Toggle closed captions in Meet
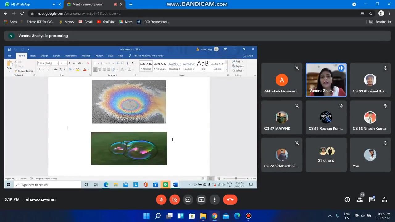Viewport: 395px width, 222px height. 188,199
